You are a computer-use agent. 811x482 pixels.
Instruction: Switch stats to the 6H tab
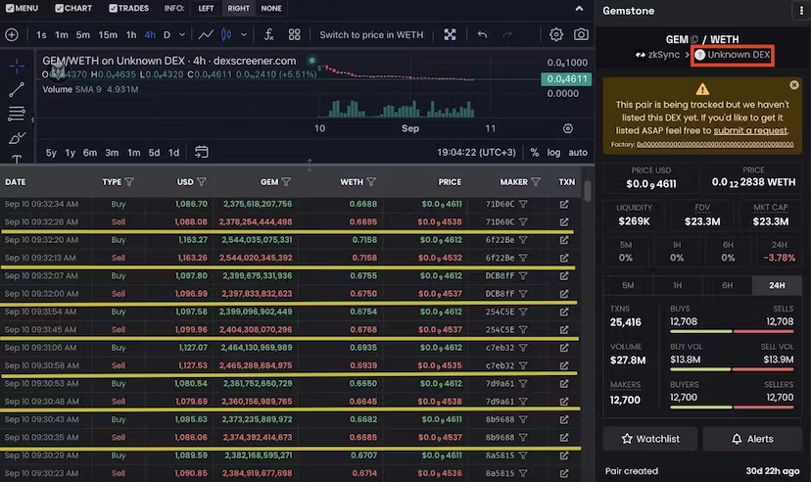pos(728,285)
